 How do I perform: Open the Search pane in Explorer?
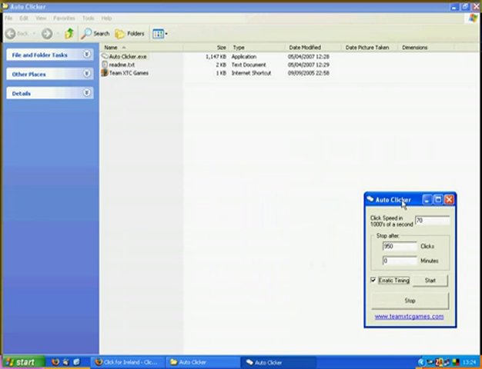(95, 33)
